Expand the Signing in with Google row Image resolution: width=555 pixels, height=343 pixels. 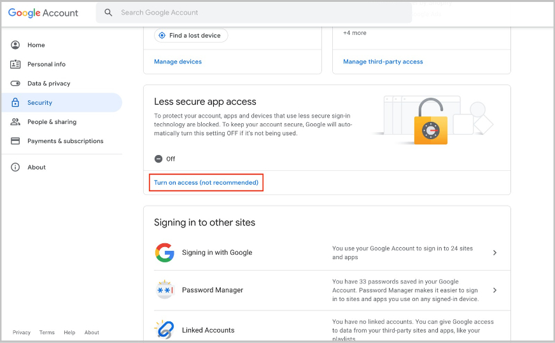pyautogui.click(x=495, y=253)
